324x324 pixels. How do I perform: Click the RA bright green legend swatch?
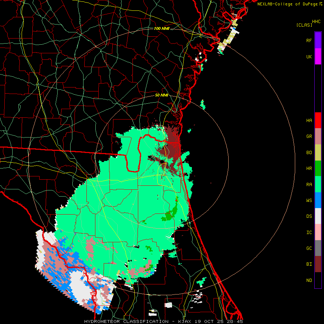pyautogui.click(x=318, y=184)
